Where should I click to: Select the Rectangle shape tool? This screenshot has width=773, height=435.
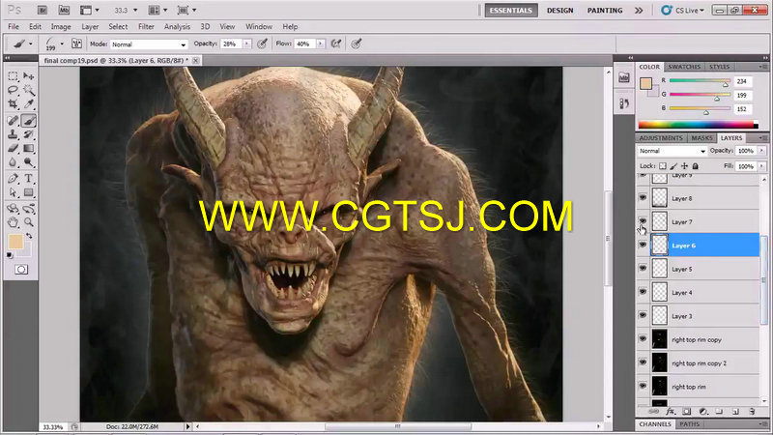tap(29, 192)
